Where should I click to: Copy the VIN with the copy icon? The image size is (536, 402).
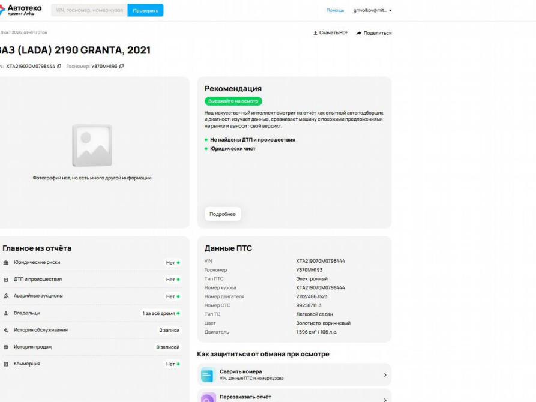click(x=59, y=67)
